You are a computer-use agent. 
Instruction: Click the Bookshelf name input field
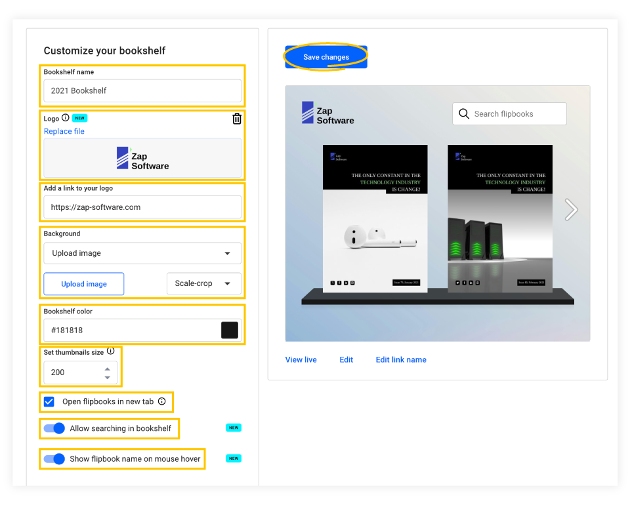(142, 91)
